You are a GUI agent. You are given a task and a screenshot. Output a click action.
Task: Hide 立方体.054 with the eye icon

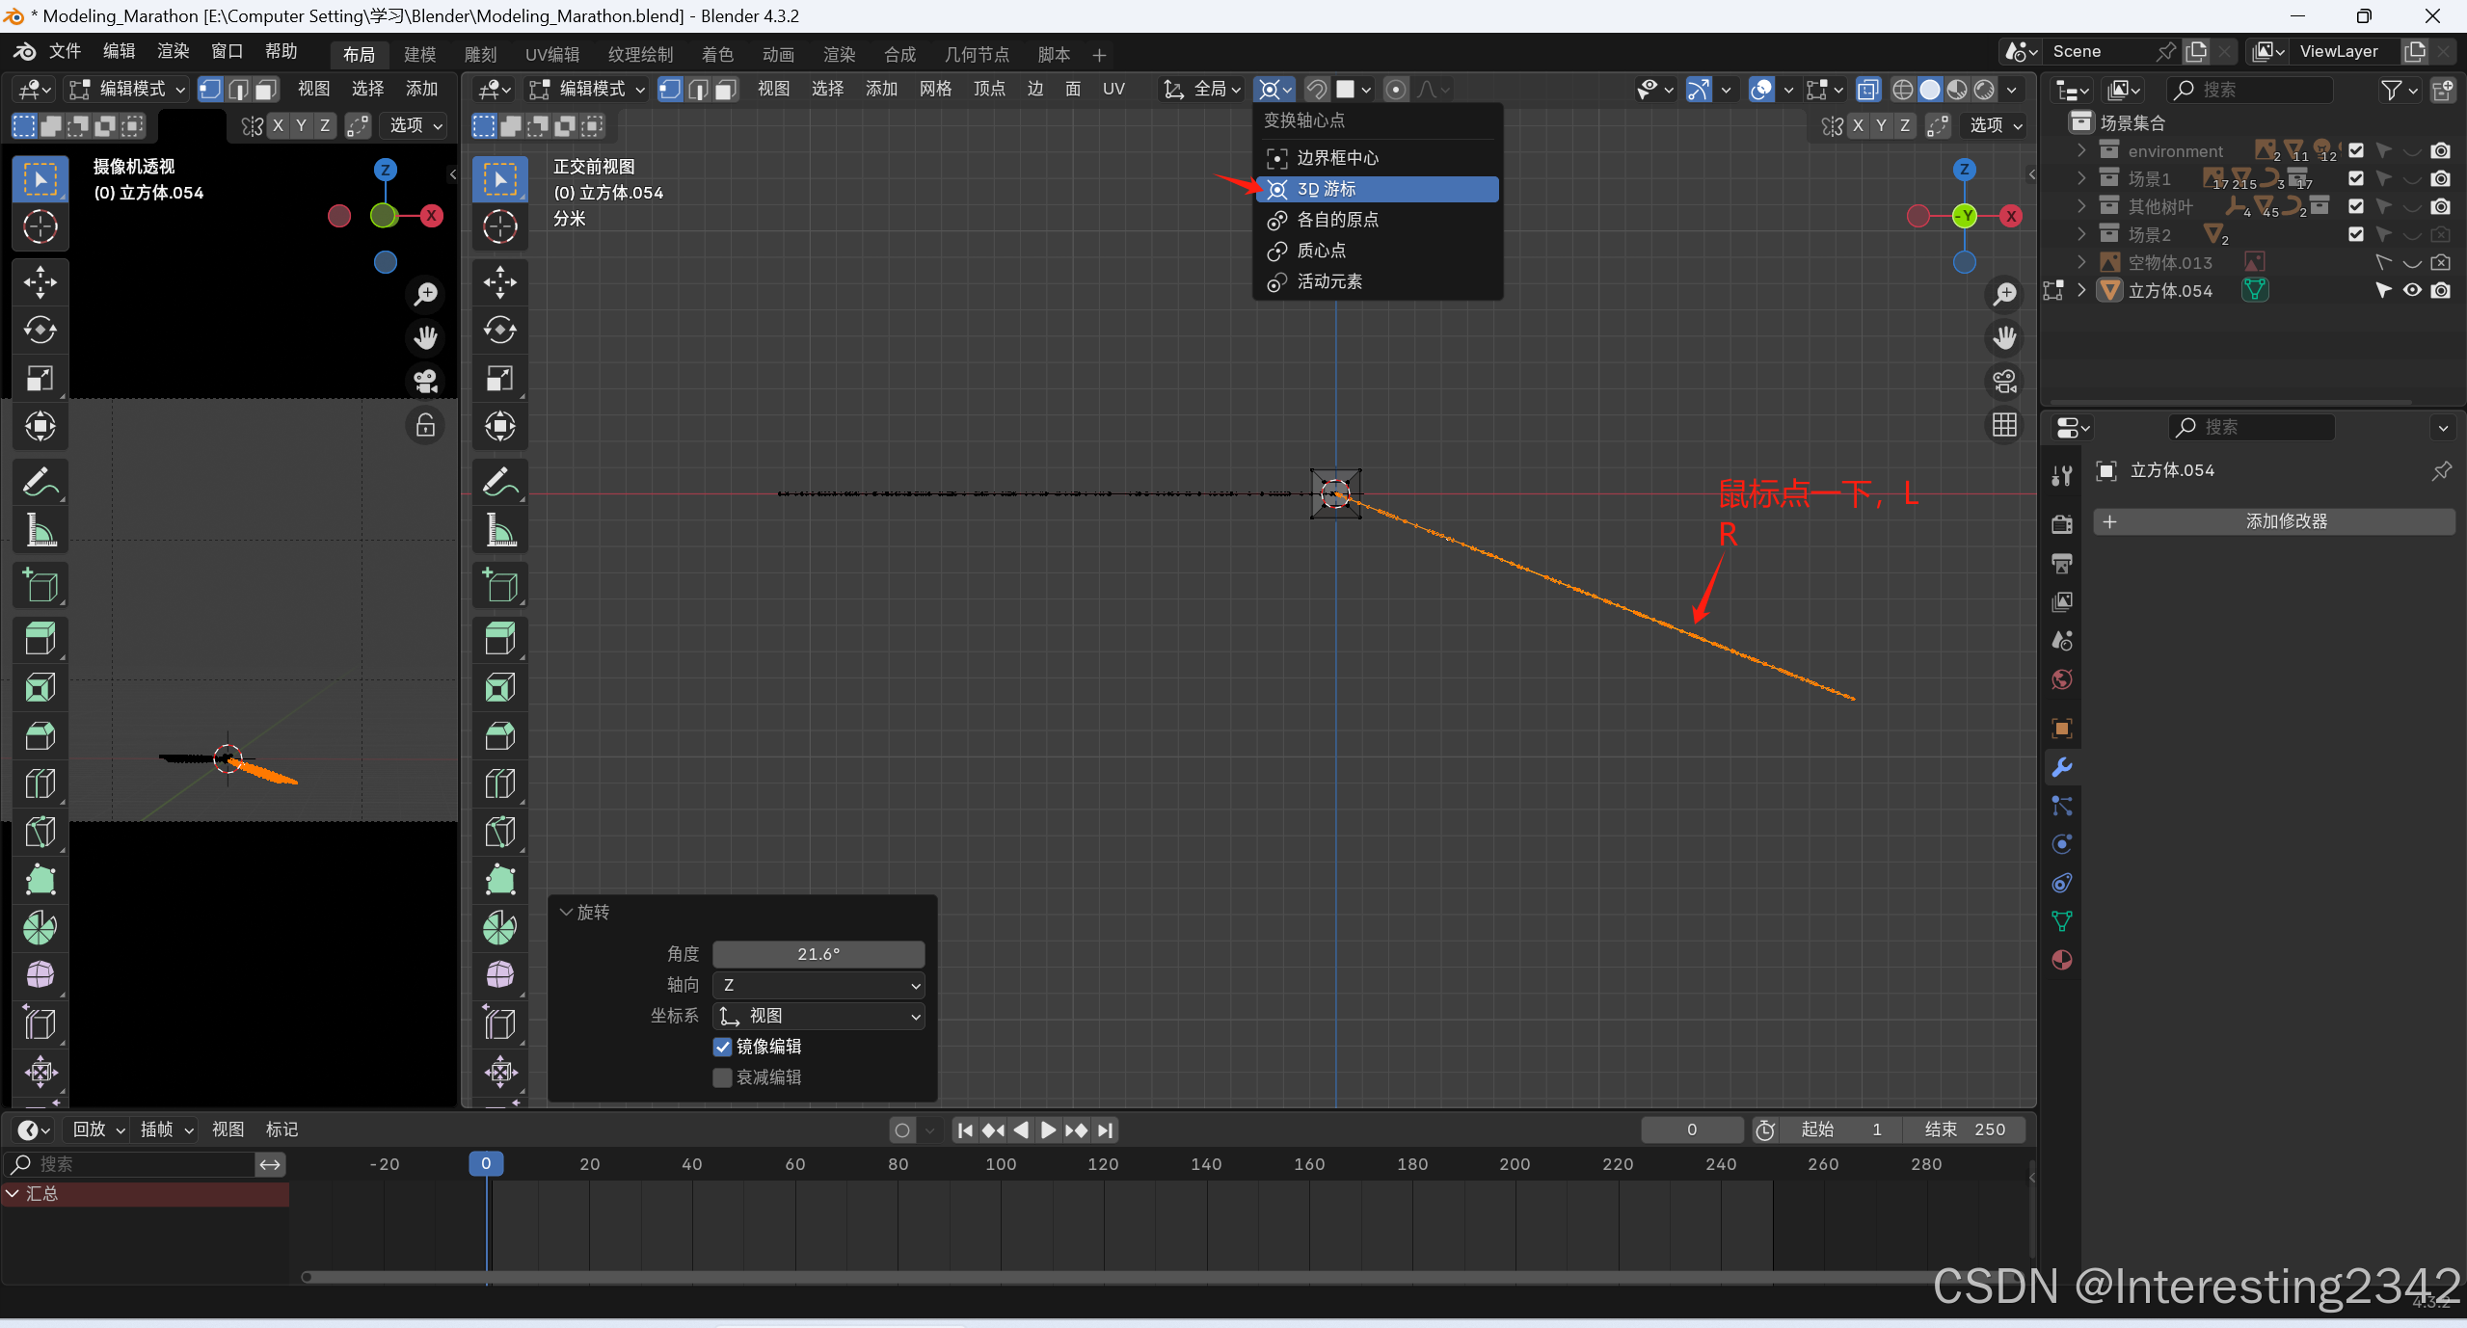point(2412,290)
